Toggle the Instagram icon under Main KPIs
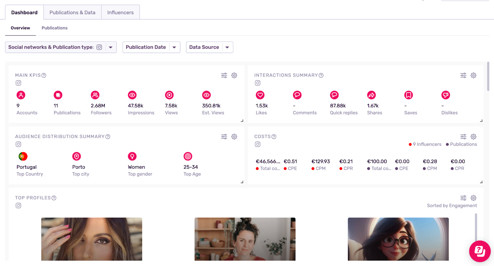494x266 pixels. pyautogui.click(x=19, y=83)
